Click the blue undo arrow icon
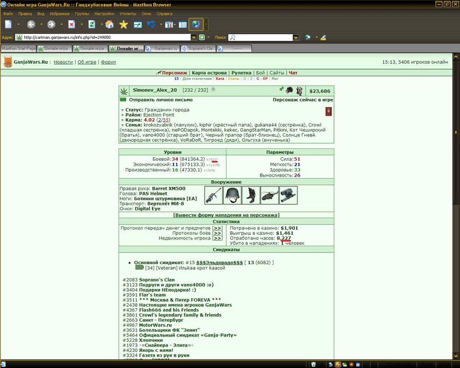460x368 pixels. [151, 24]
